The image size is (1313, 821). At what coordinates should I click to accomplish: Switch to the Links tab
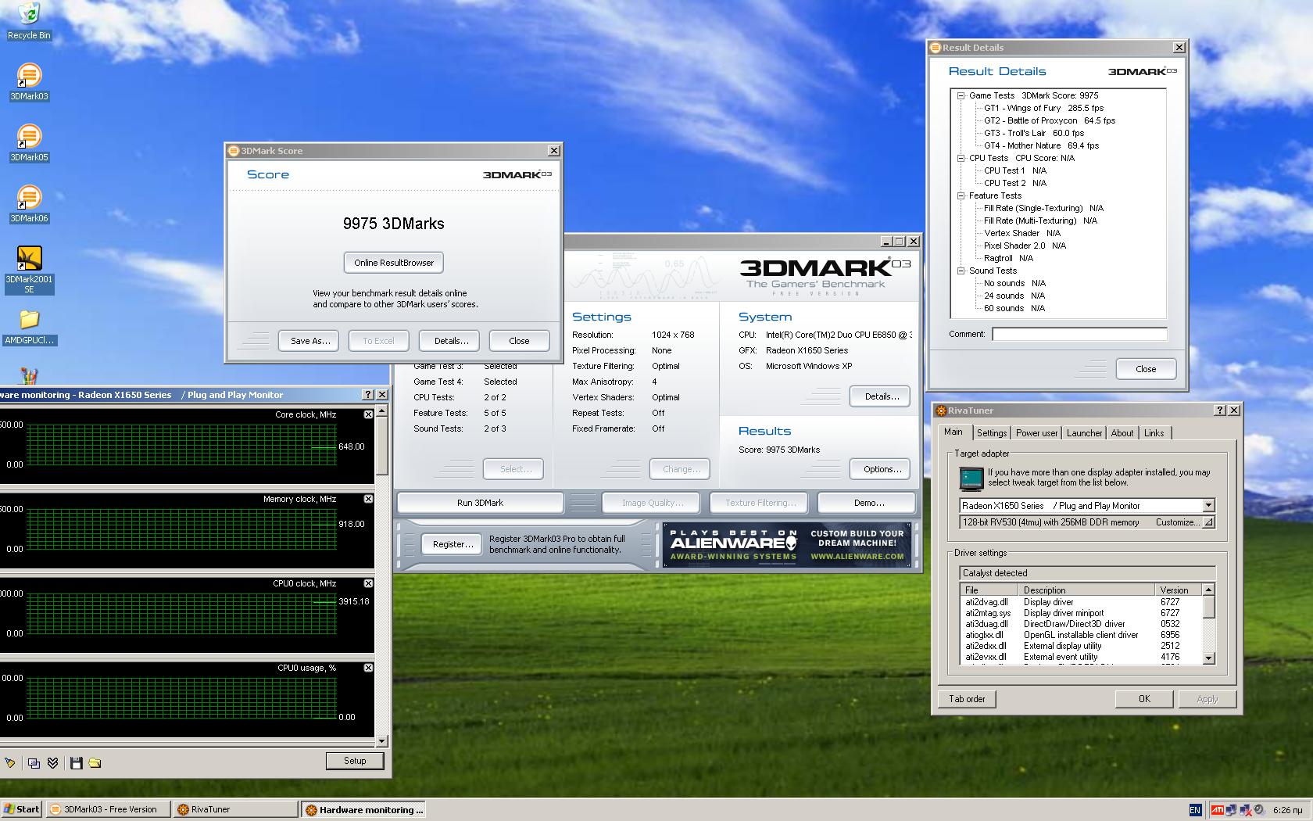[1154, 433]
